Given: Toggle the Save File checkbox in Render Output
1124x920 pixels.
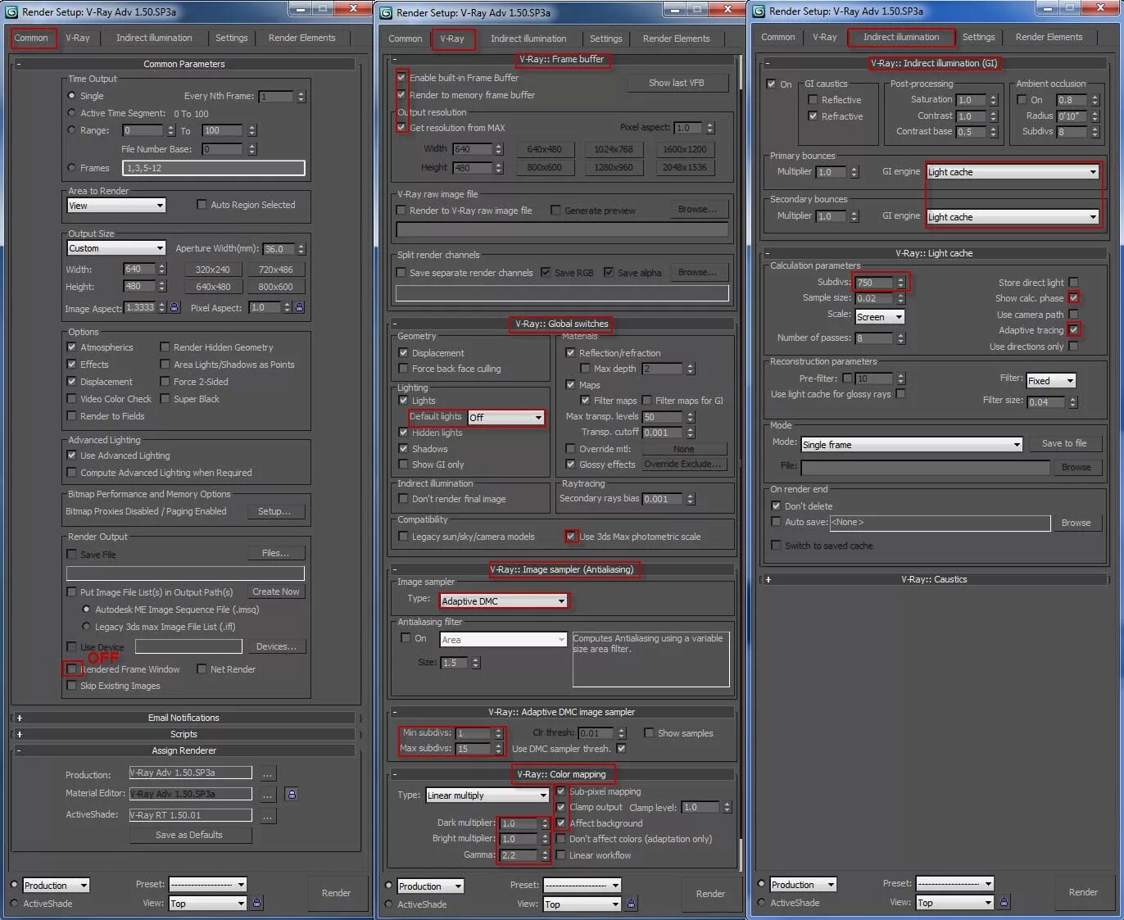Looking at the screenshot, I should tap(71, 555).
